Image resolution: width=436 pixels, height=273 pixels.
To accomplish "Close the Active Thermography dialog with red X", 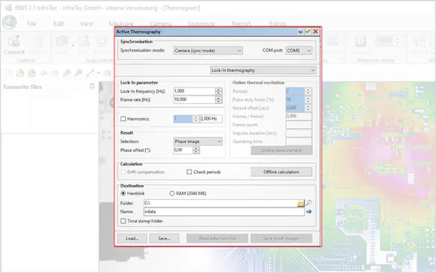I will (x=316, y=31).
